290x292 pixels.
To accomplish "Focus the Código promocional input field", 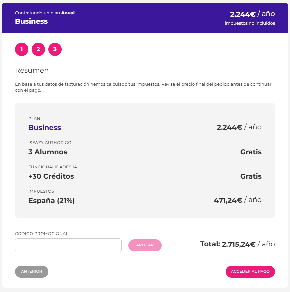I will pyautogui.click(x=68, y=245).
